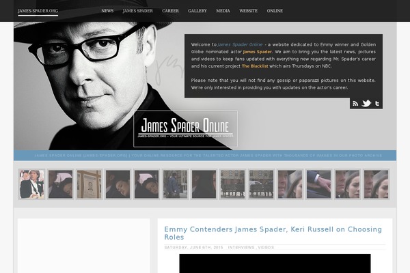Open the Emmy Contenders article headline
Screen dimensions: 410x273
273,233
